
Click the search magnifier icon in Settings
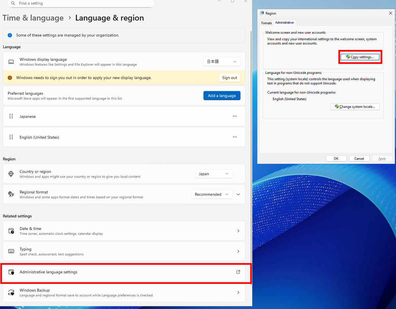pos(13,3)
